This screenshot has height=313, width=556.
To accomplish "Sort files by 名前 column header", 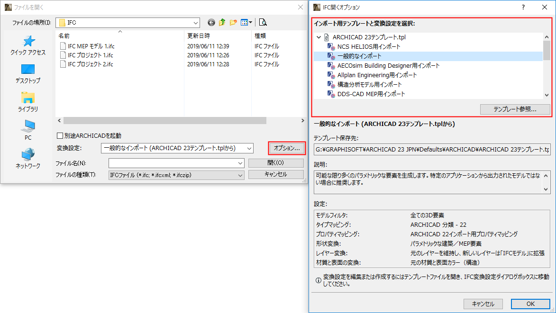I will pyautogui.click(x=64, y=36).
